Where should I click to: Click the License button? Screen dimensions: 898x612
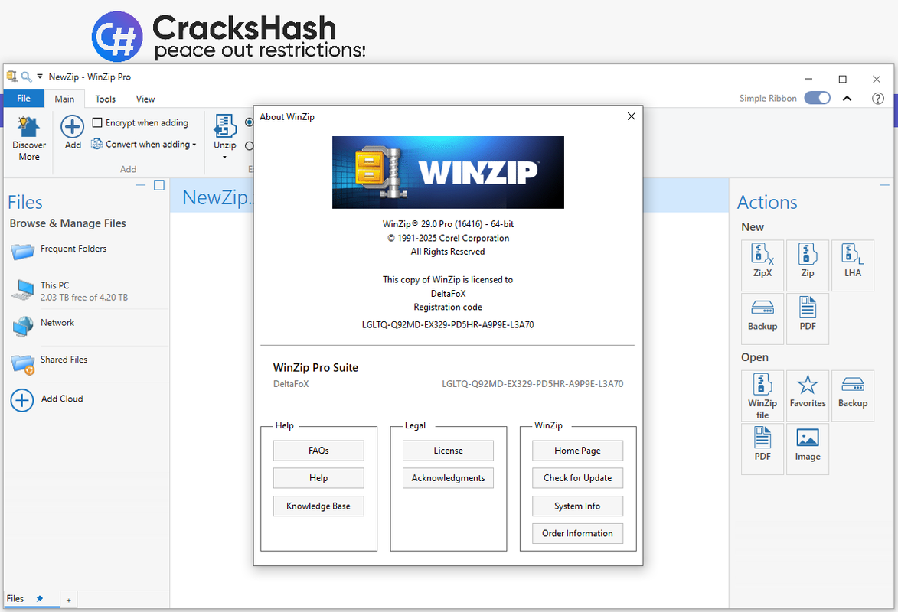[x=448, y=451]
